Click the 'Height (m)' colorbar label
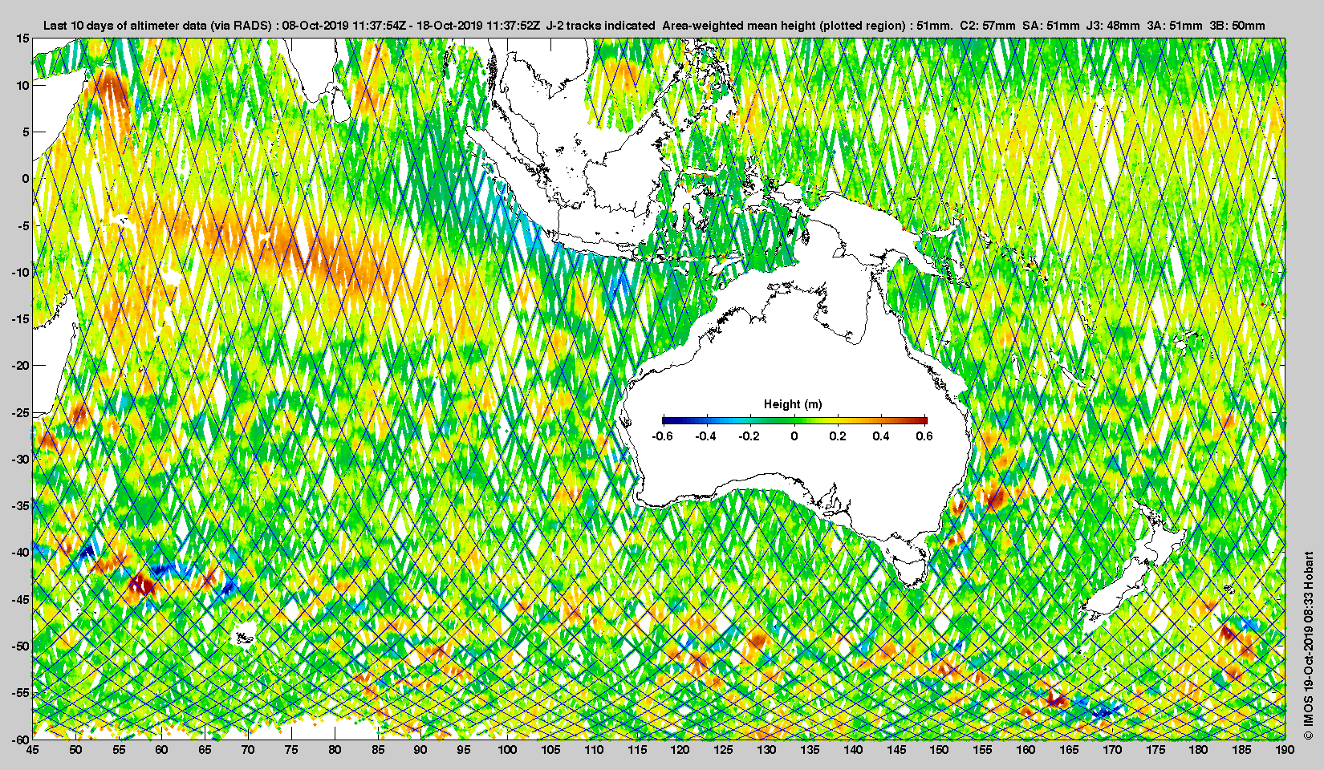The image size is (1324, 770). 793,404
